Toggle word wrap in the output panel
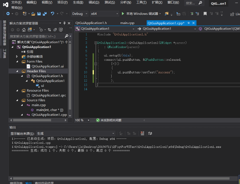 click(x=150, y=133)
